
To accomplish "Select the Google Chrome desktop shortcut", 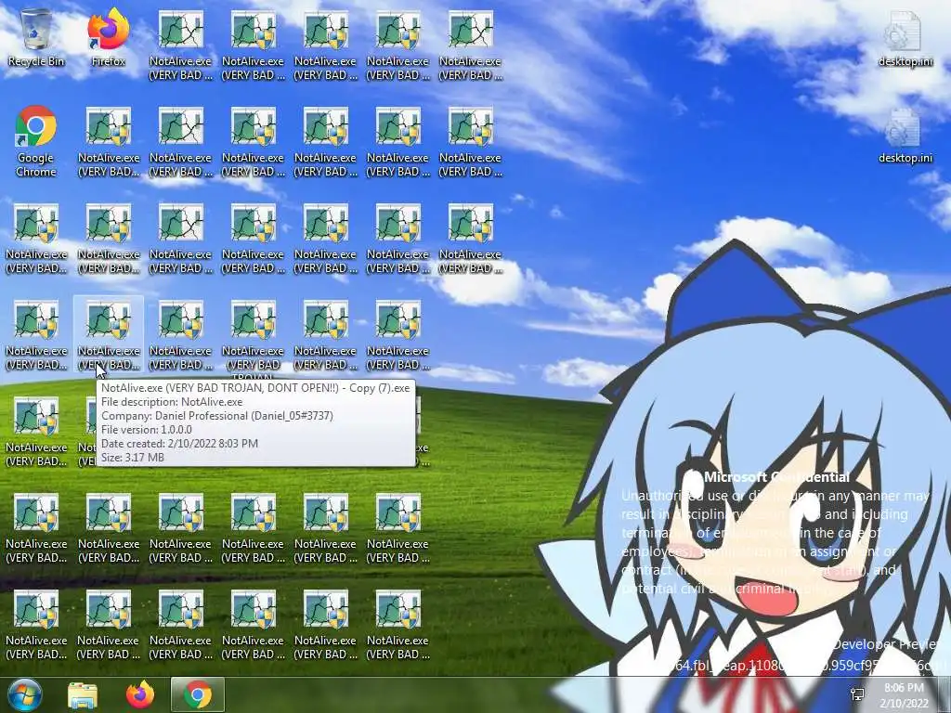I will [36, 141].
